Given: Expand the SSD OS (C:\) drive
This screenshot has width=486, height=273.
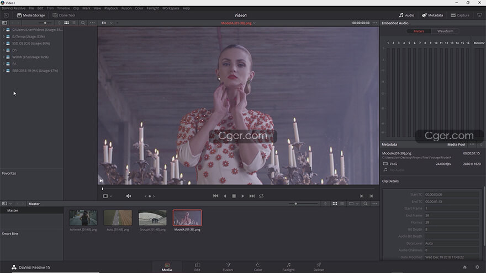Looking at the screenshot, I should [x=4, y=44].
